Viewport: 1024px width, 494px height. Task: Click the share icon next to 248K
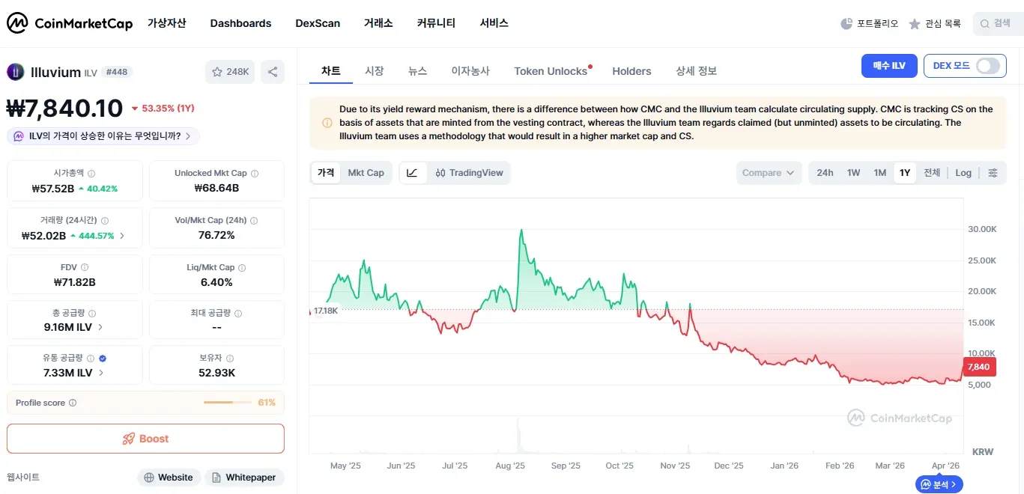pos(273,72)
